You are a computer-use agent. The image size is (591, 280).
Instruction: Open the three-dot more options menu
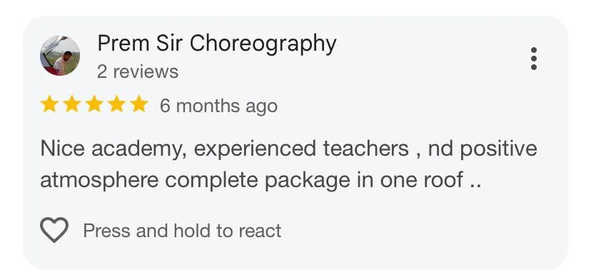click(x=533, y=59)
